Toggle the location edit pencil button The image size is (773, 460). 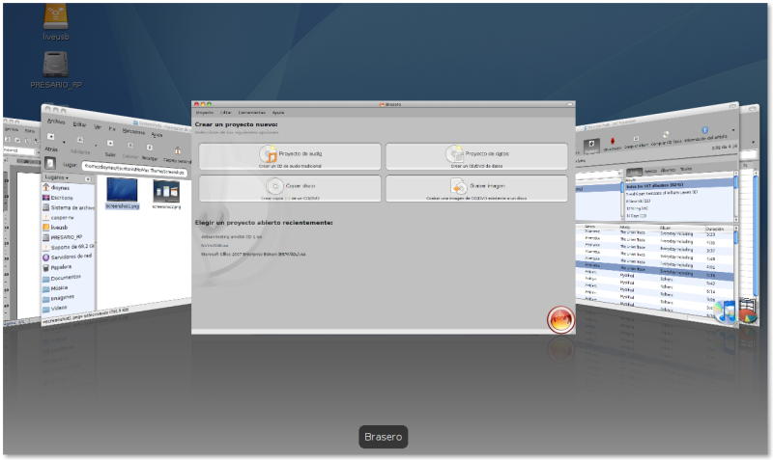point(50,163)
